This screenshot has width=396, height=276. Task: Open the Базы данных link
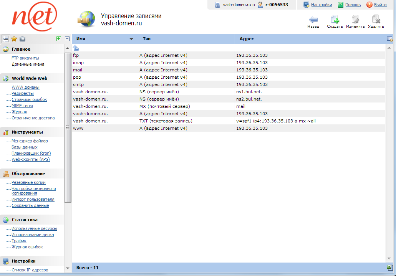tap(25, 147)
